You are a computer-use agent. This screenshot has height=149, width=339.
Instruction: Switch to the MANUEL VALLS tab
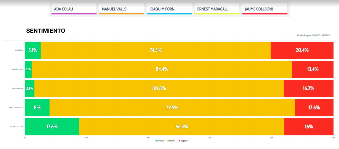point(121,9)
